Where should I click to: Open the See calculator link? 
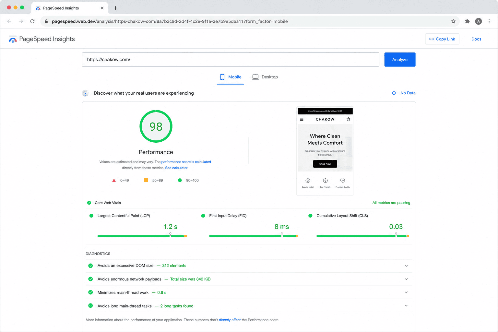point(177,168)
